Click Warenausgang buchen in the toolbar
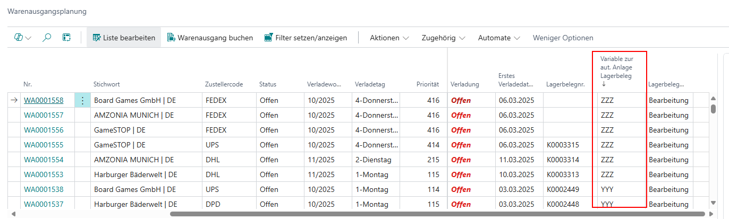Image resolution: width=729 pixels, height=219 pixels. tap(210, 38)
